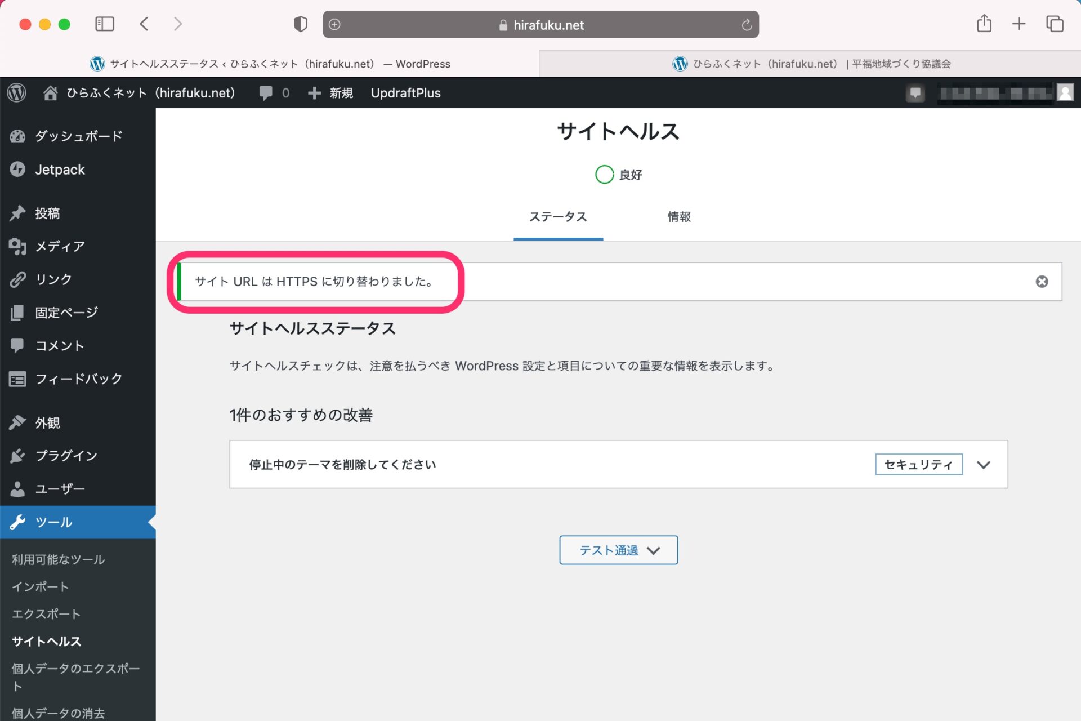Click the privacy shield icon in toolbar
Screen dimensions: 1081x721
(301, 24)
